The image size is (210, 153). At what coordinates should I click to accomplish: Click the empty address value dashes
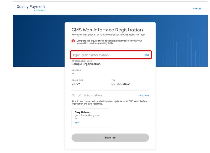pos(73,73)
